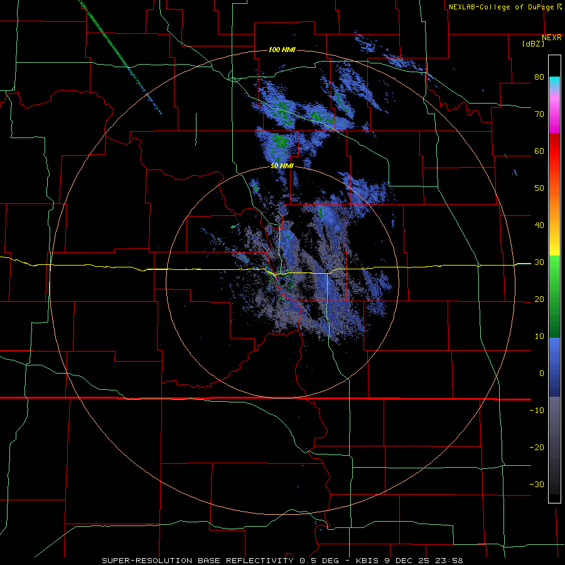Viewport: 565px width, 565px height.
Task: Click the 40 dBZ scale value
Action: 539,225
